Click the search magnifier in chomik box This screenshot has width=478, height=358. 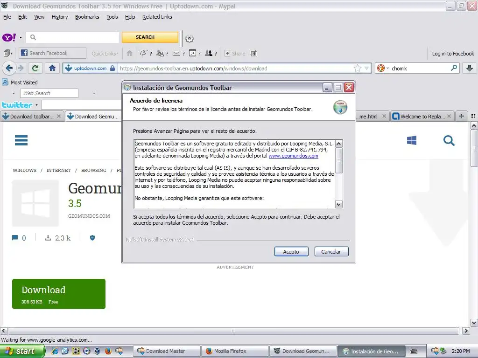(x=454, y=68)
